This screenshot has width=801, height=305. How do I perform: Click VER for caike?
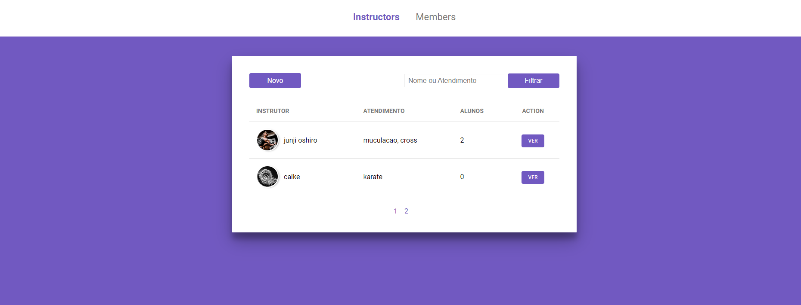(x=533, y=177)
